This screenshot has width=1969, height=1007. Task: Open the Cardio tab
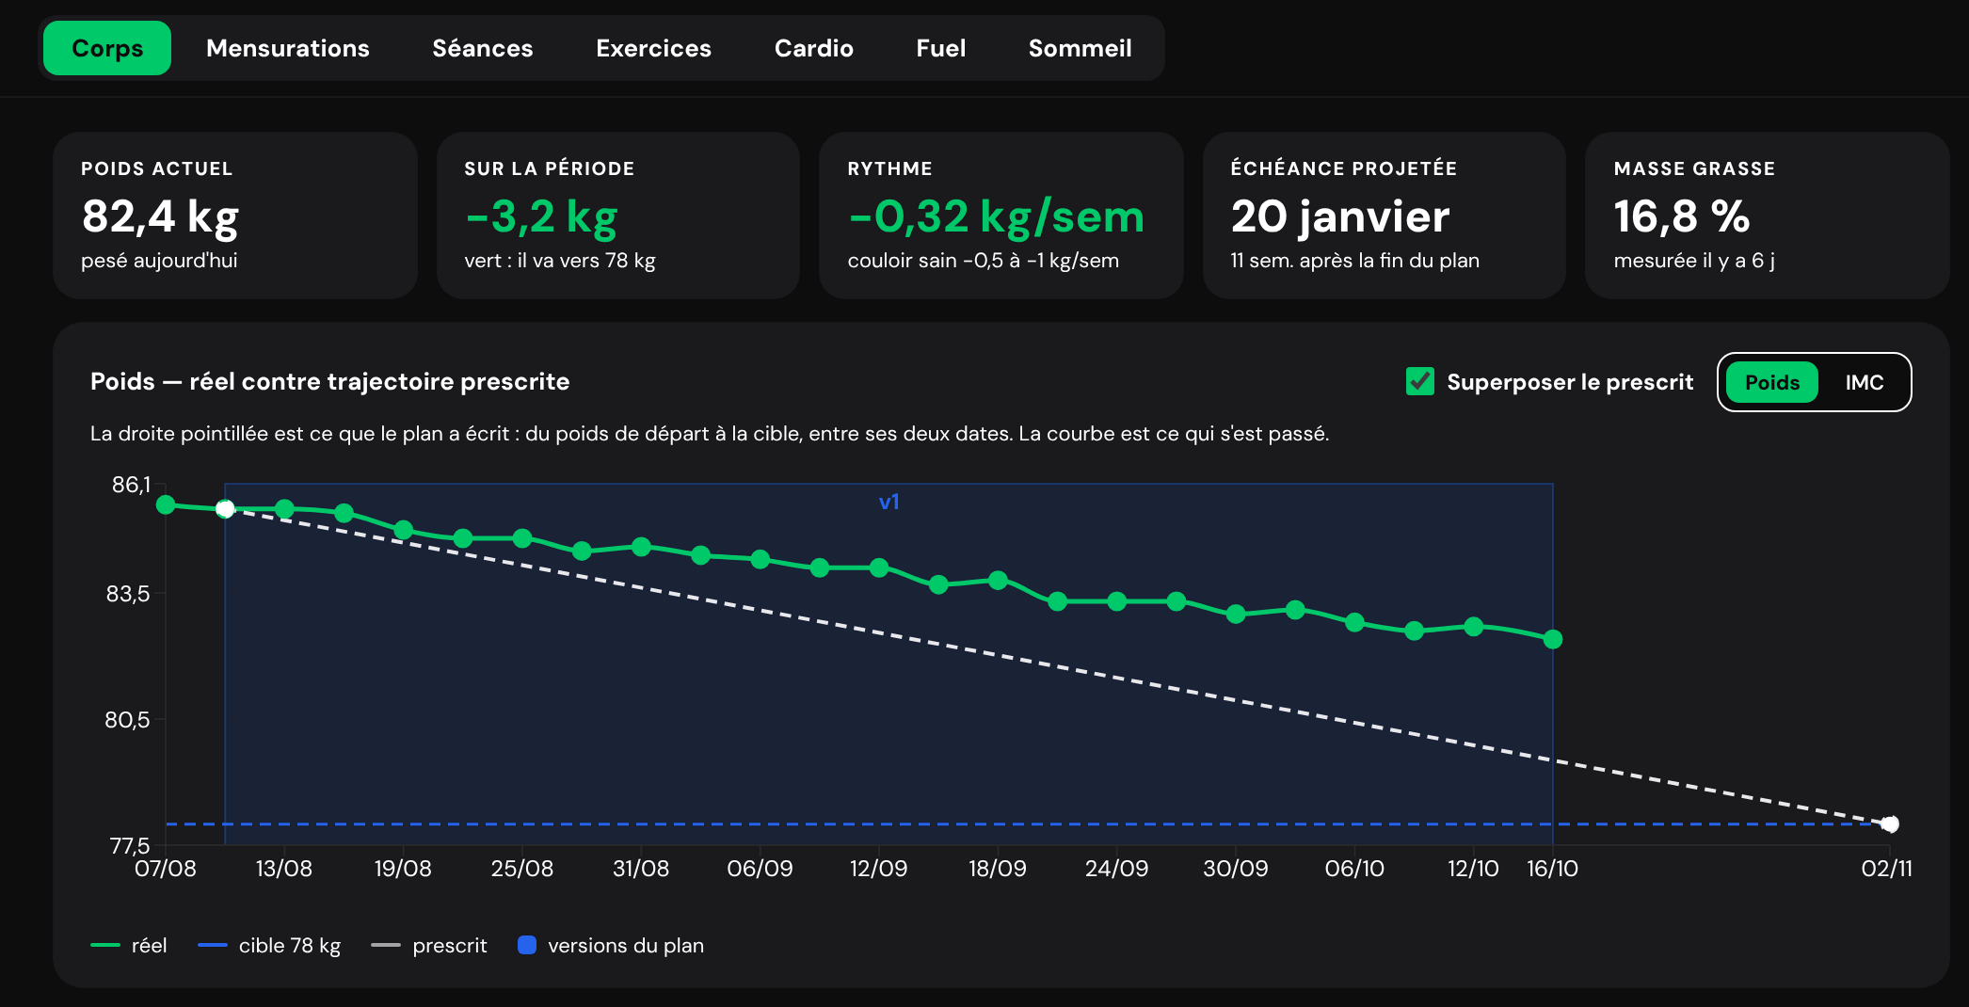coord(814,48)
